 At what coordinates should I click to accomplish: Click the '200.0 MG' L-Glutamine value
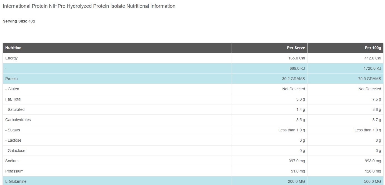pos(296,181)
